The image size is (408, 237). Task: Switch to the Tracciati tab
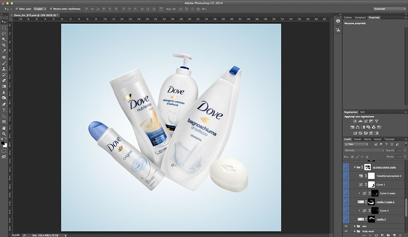(389, 139)
